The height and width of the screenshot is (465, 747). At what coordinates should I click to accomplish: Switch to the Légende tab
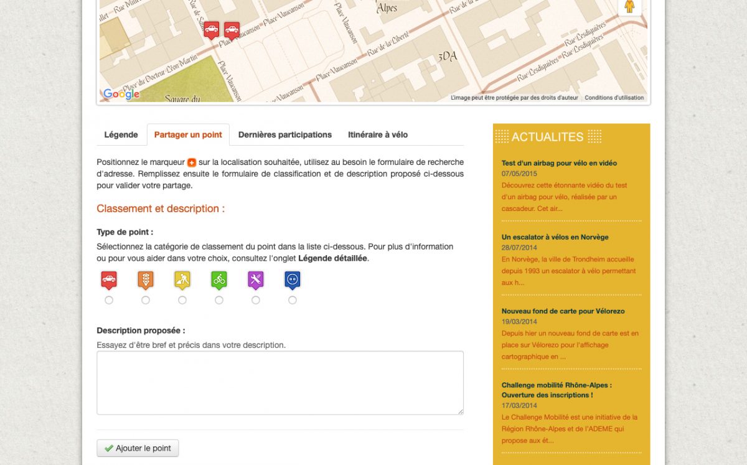coord(121,134)
